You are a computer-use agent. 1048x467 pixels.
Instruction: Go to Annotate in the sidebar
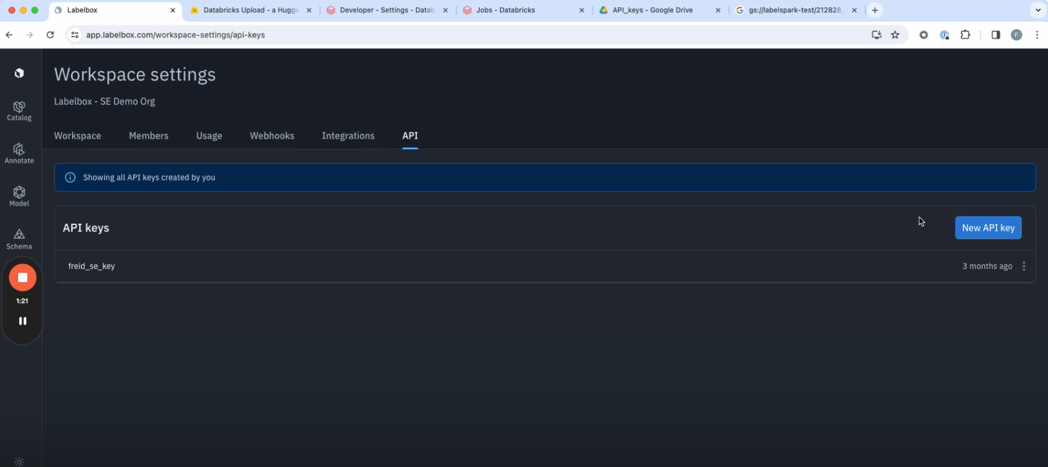[19, 153]
